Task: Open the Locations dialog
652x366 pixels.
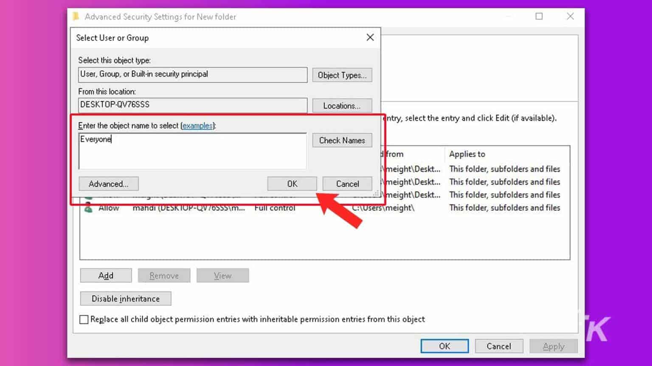Action: coord(342,105)
